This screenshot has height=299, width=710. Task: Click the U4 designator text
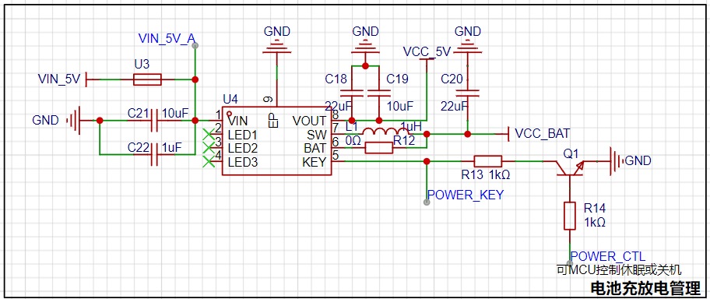pos(230,99)
